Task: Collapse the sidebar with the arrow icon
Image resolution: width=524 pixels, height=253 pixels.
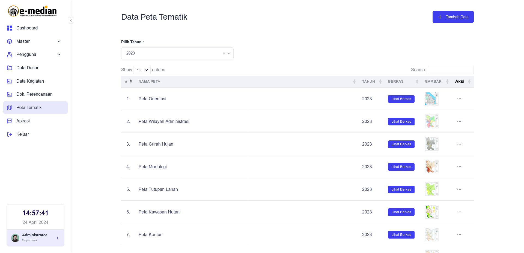Action: (71, 20)
